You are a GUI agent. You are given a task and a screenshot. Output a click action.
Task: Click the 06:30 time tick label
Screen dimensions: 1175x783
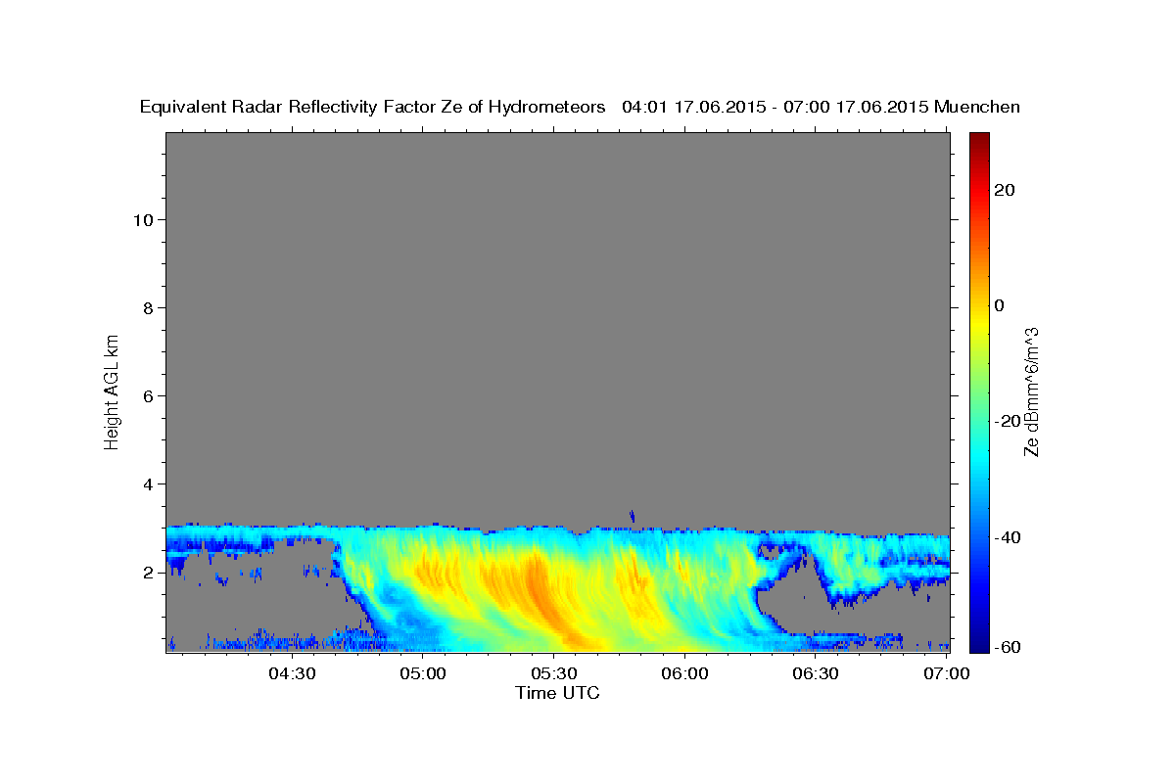815,674
